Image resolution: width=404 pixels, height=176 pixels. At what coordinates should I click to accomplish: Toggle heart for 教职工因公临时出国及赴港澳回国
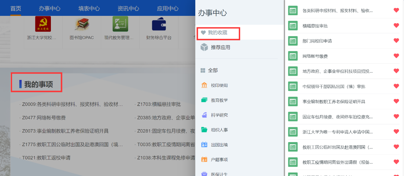point(396,147)
